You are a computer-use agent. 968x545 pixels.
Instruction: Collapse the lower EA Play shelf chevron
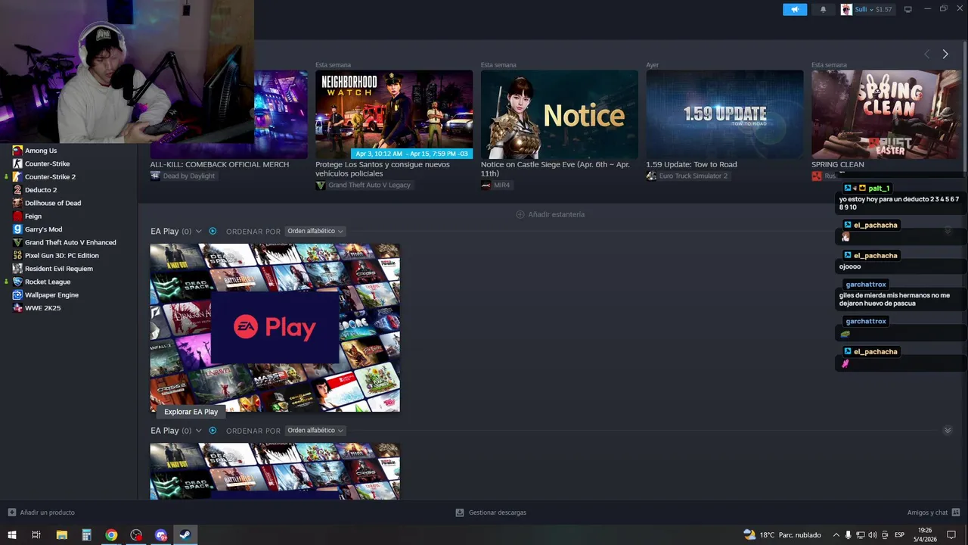pos(948,431)
